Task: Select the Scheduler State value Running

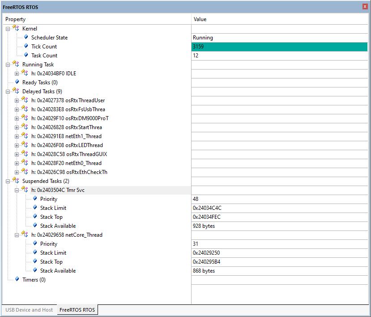Action: click(x=279, y=38)
